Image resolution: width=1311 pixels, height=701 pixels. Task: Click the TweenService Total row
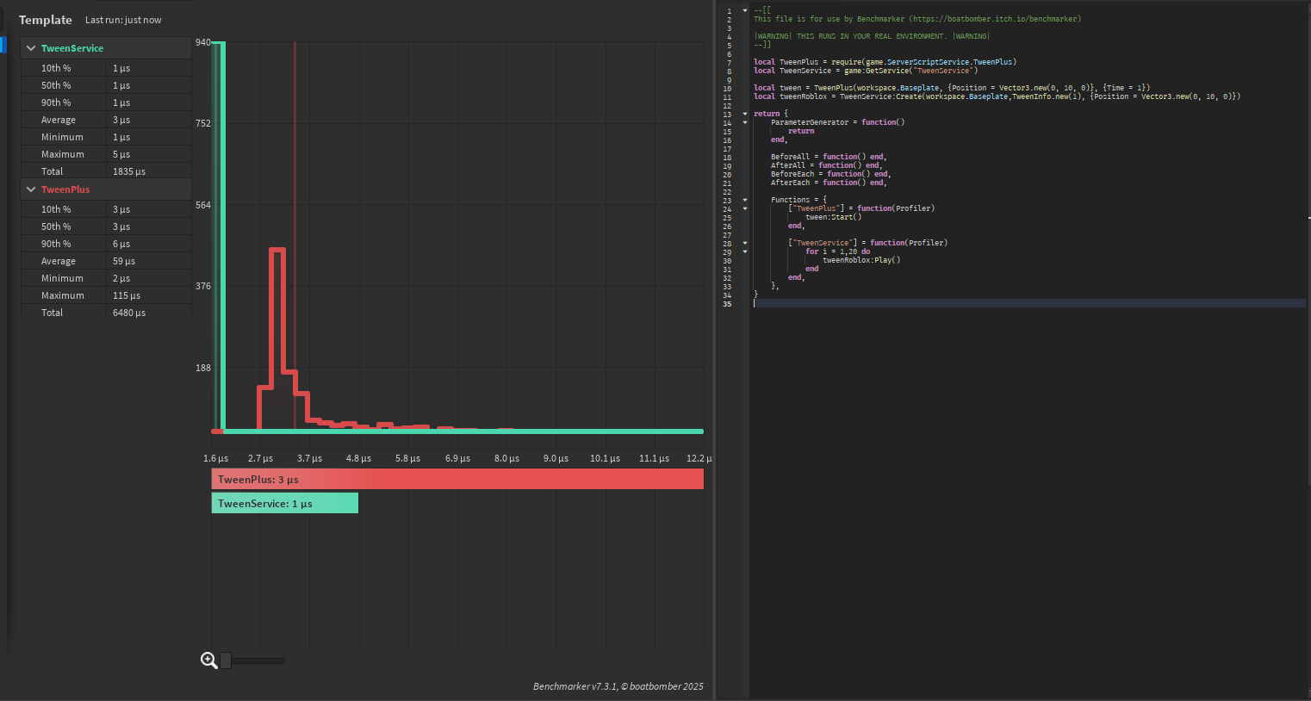tap(105, 171)
